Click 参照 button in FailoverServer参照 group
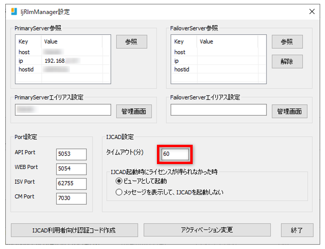This screenshot has width=325, height=249. [x=287, y=41]
